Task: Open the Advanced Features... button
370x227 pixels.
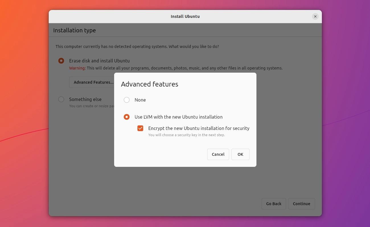Action: [92, 82]
